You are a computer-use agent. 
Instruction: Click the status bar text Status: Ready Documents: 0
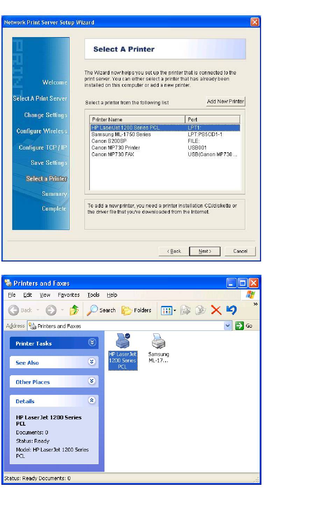(x=37, y=478)
